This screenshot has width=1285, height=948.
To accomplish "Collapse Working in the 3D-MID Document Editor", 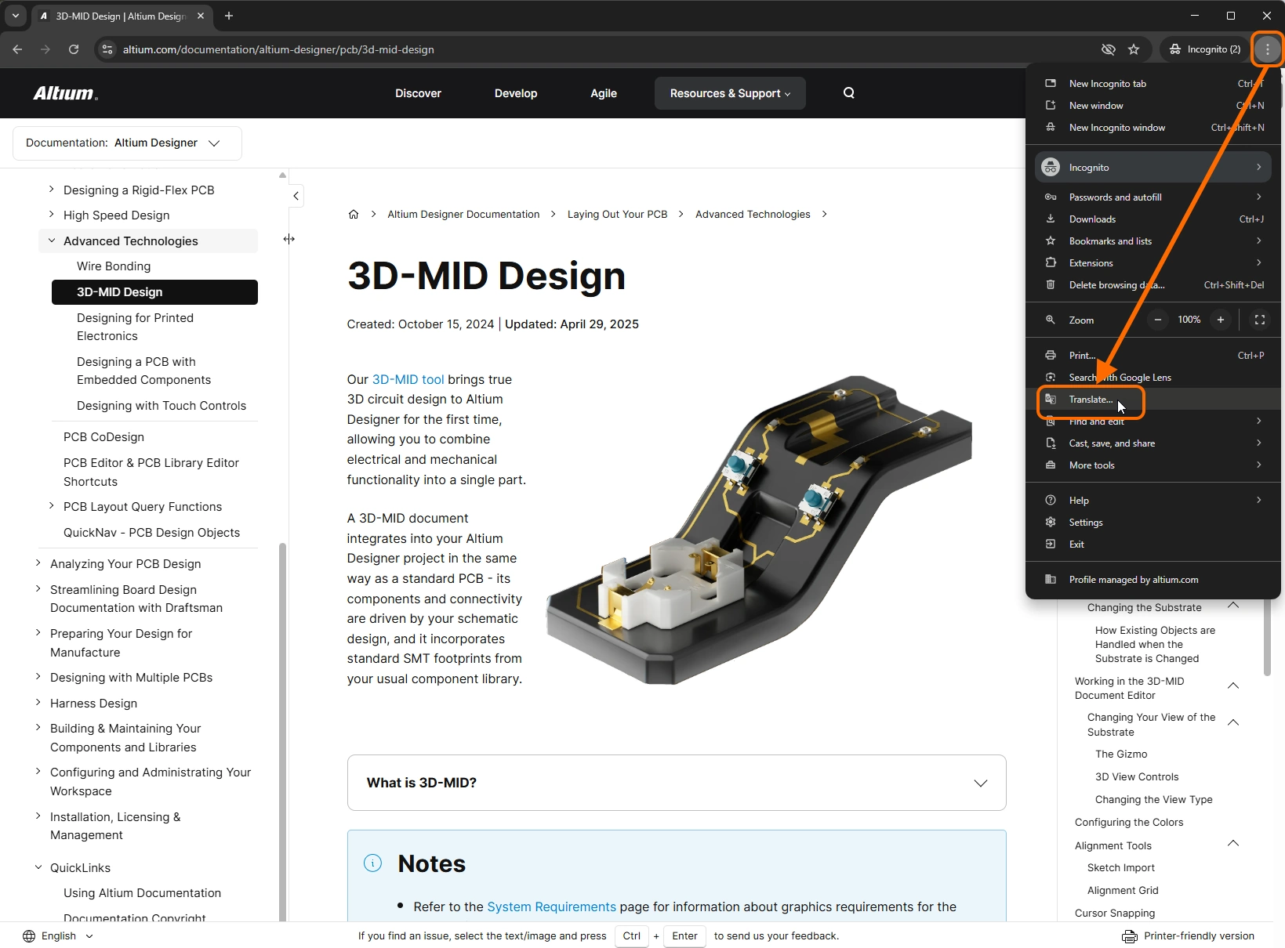I will (1232, 686).
